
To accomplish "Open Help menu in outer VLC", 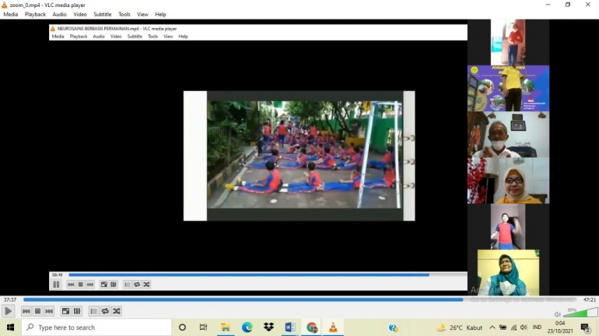I will [x=160, y=14].
